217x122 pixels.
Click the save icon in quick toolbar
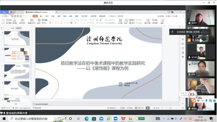pos(12,16)
